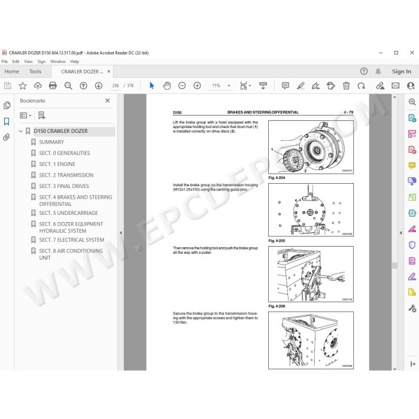The image size is (419, 419).
Task: Open the notifications bell icon
Action: click(378, 71)
